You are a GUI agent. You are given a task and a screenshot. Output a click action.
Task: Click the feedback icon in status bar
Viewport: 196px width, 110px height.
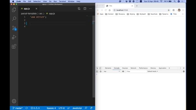86,108
